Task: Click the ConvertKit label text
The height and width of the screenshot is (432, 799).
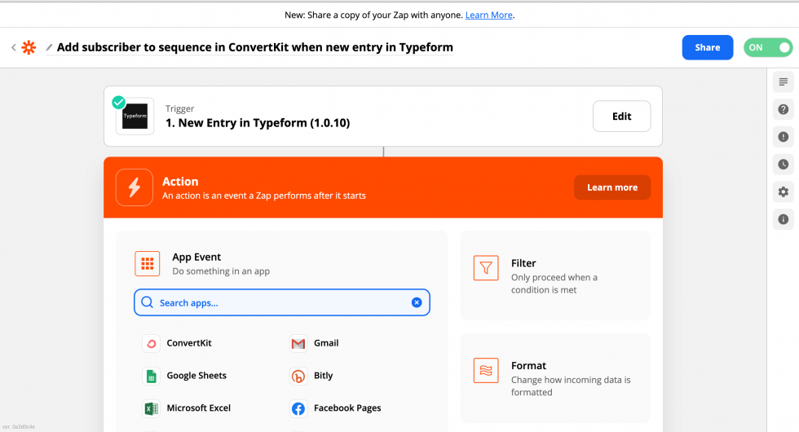Action: point(189,343)
